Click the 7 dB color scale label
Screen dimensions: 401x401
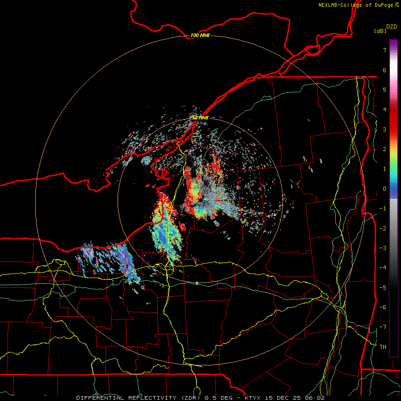385,50
